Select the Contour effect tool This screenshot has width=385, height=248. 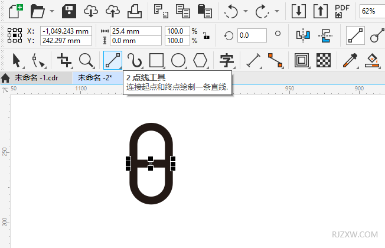302,60
